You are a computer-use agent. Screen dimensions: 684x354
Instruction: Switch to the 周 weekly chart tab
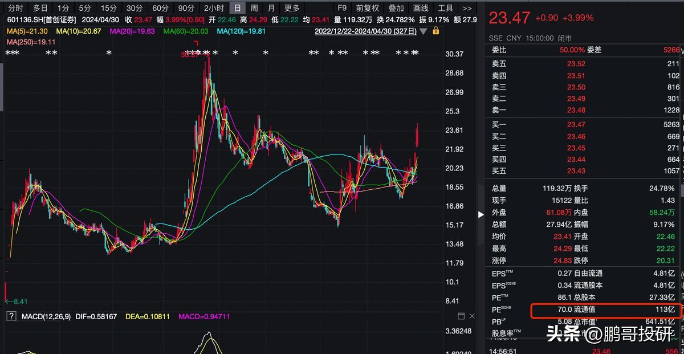click(253, 8)
